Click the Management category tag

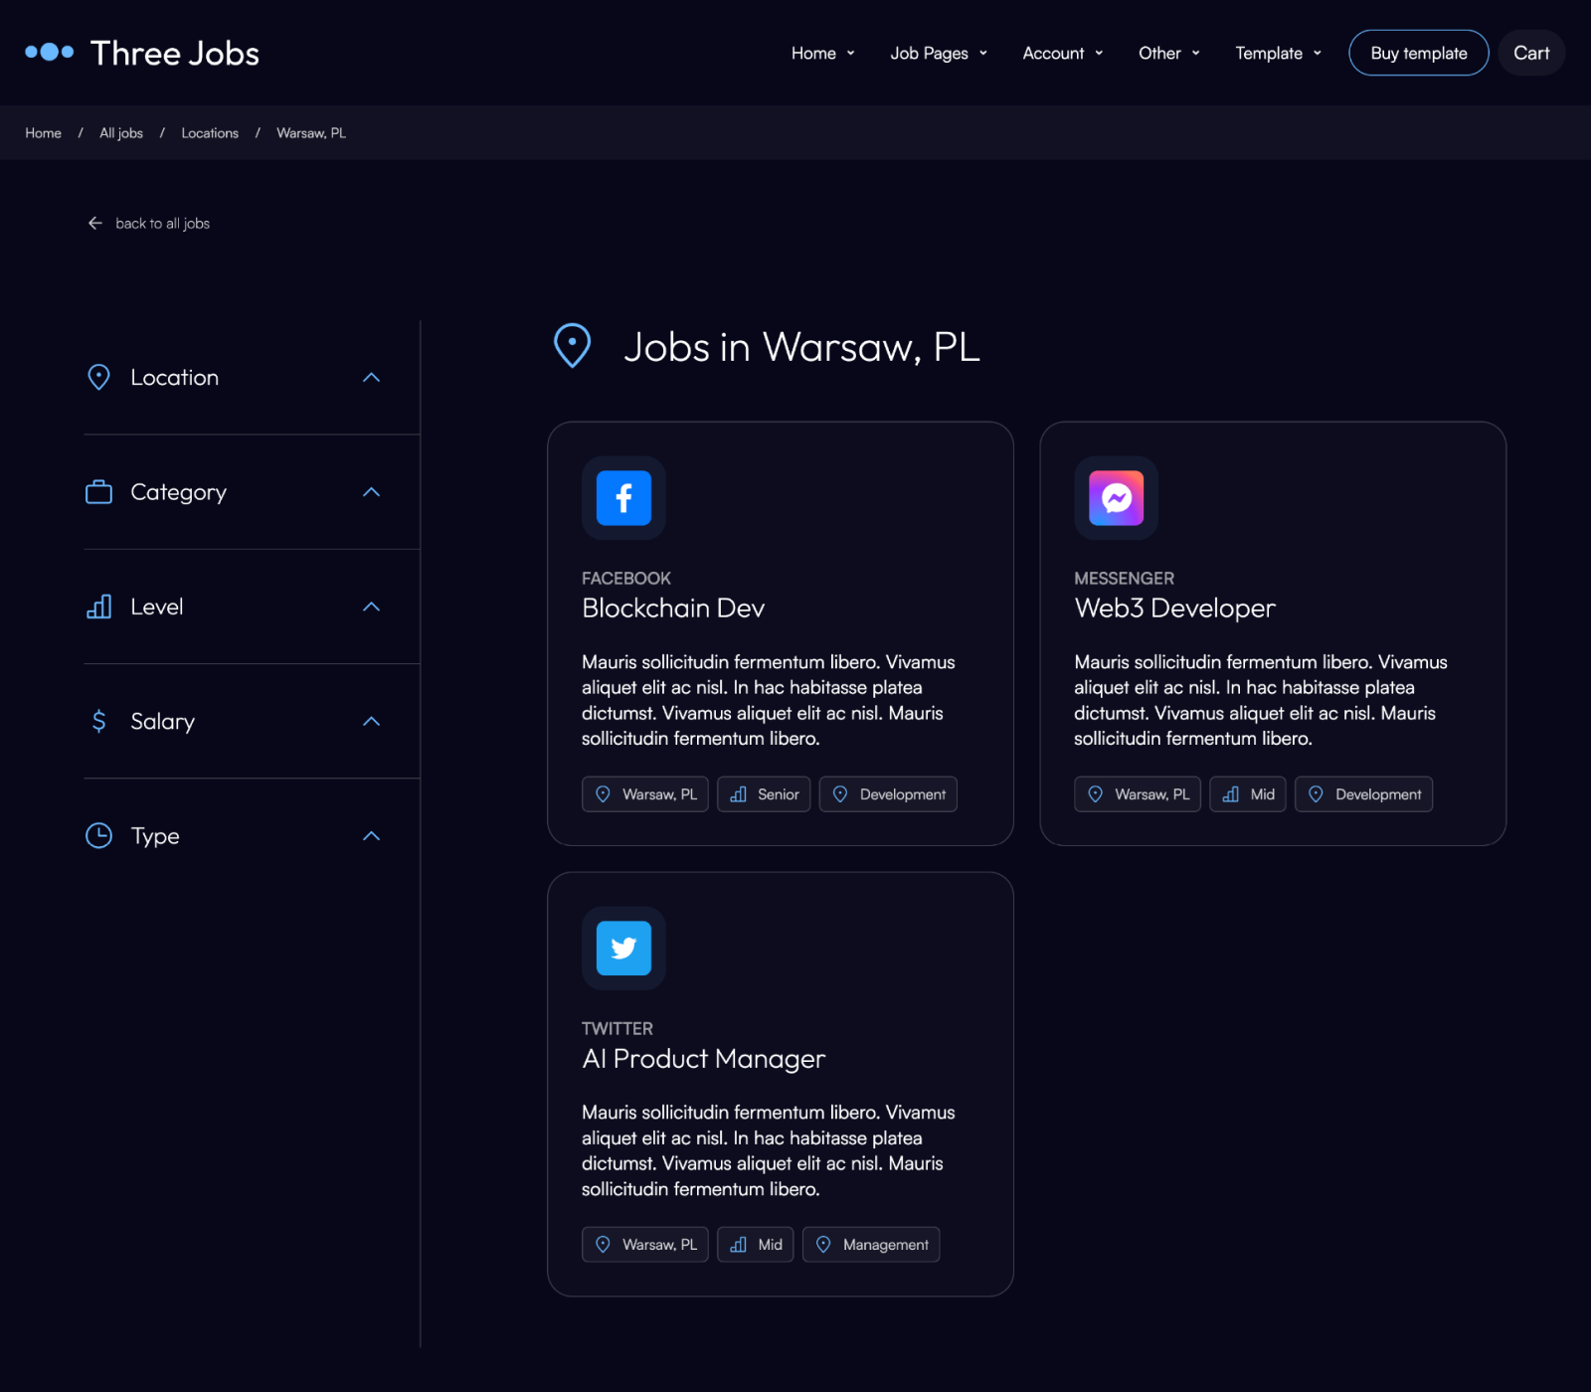coord(871,1245)
